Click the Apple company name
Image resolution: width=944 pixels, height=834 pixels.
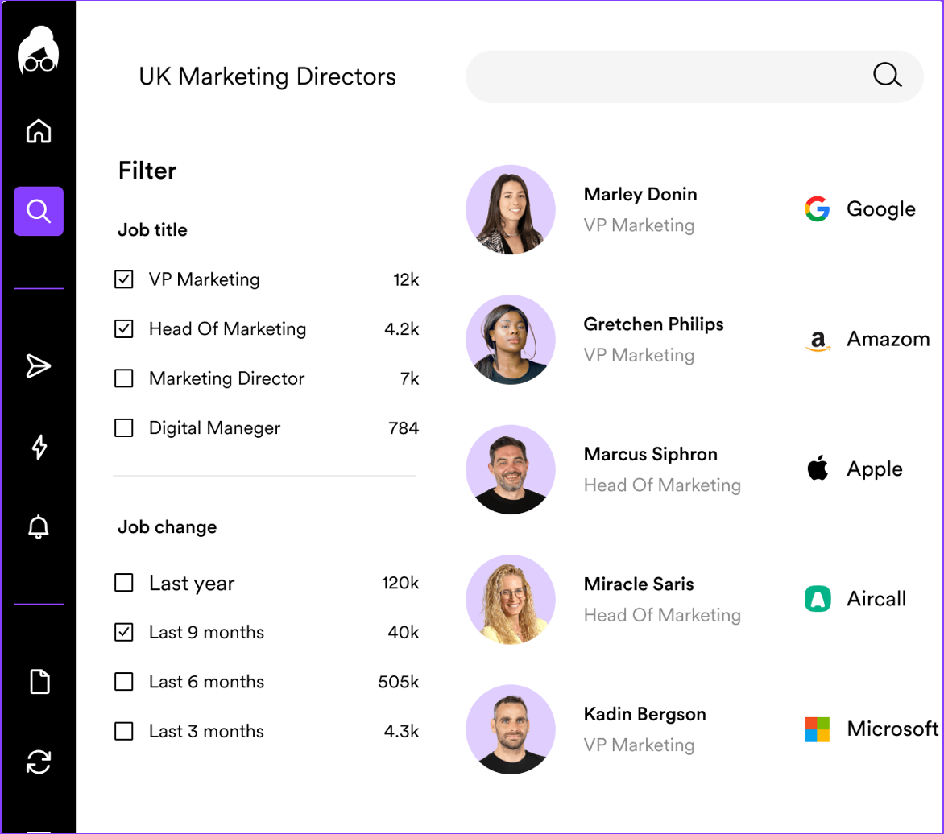[875, 469]
